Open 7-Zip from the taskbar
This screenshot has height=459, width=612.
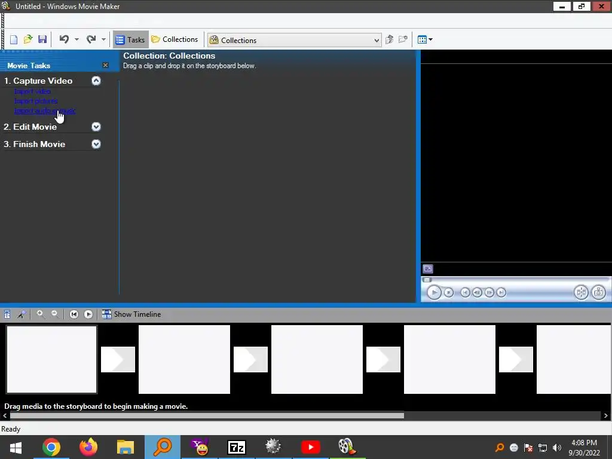click(237, 447)
